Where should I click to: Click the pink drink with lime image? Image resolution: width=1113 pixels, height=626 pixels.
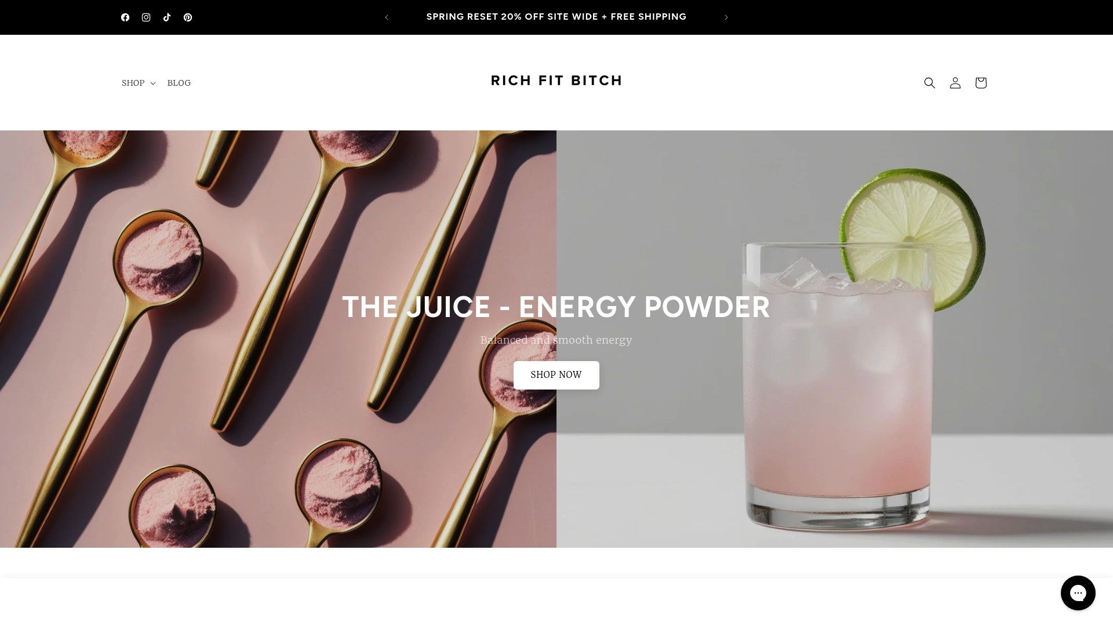tap(835, 339)
